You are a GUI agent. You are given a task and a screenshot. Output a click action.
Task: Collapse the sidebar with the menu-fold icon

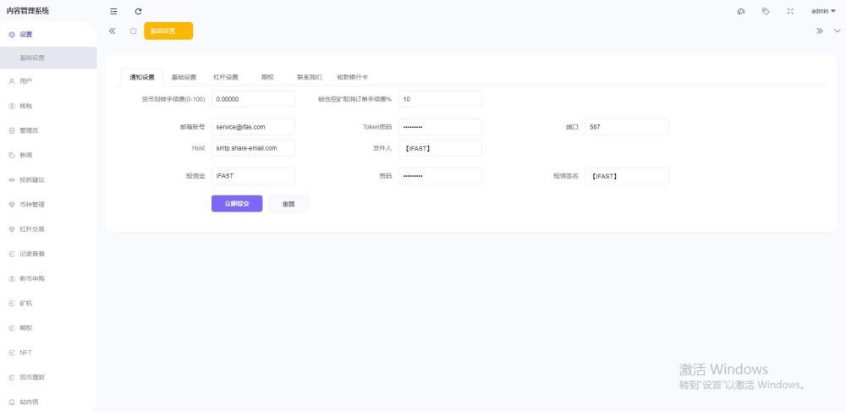(x=113, y=11)
